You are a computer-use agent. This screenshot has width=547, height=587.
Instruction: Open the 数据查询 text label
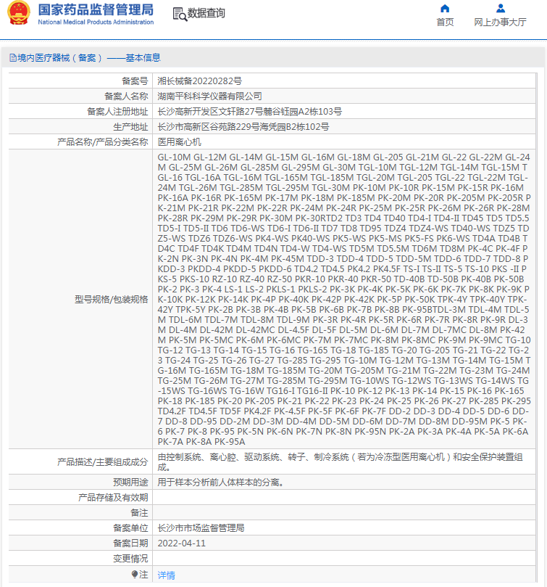[206, 14]
